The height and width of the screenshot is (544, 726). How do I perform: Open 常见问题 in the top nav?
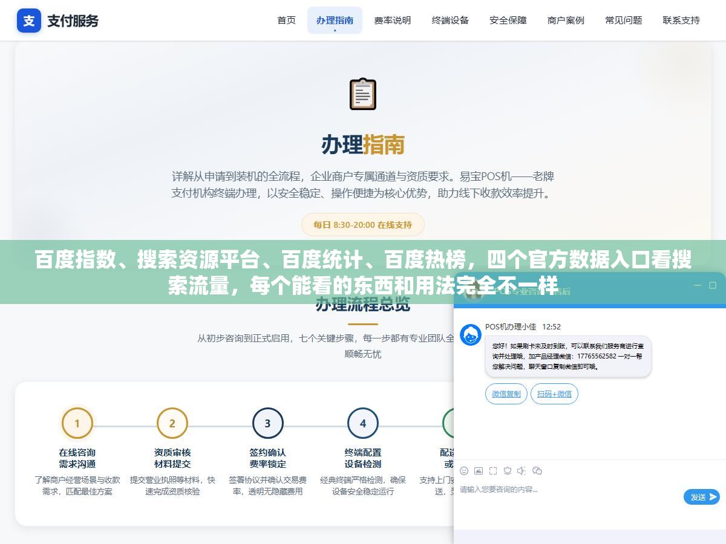(624, 21)
